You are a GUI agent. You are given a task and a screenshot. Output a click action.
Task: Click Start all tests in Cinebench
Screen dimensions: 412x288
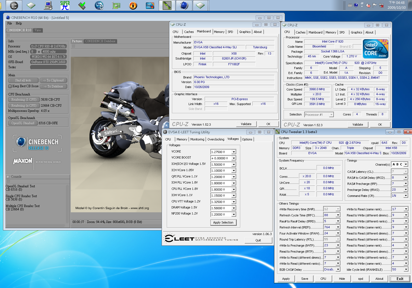pos(23,80)
